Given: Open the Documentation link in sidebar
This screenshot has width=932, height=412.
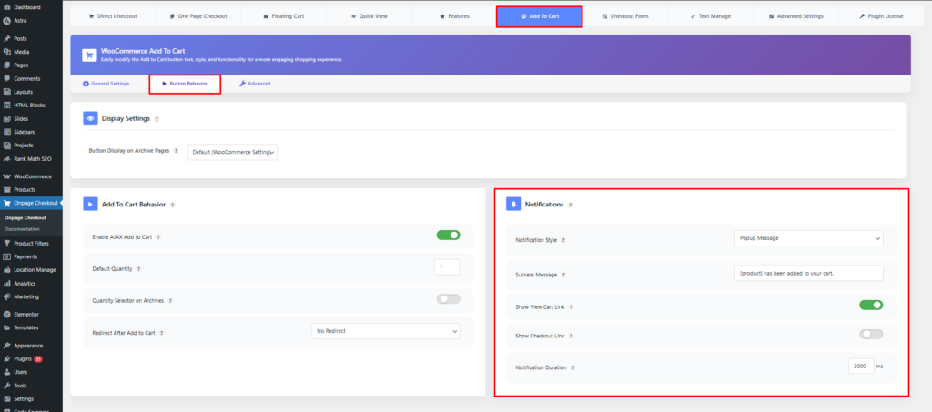Looking at the screenshot, I should tap(22, 228).
